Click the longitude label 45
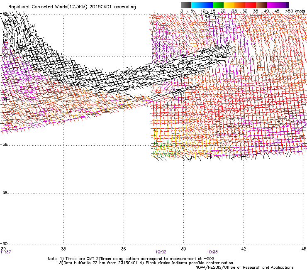 (304, 249)
